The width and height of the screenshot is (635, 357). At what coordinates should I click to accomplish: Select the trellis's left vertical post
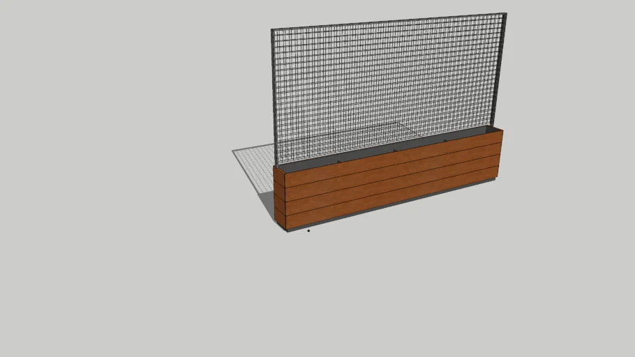(274, 98)
